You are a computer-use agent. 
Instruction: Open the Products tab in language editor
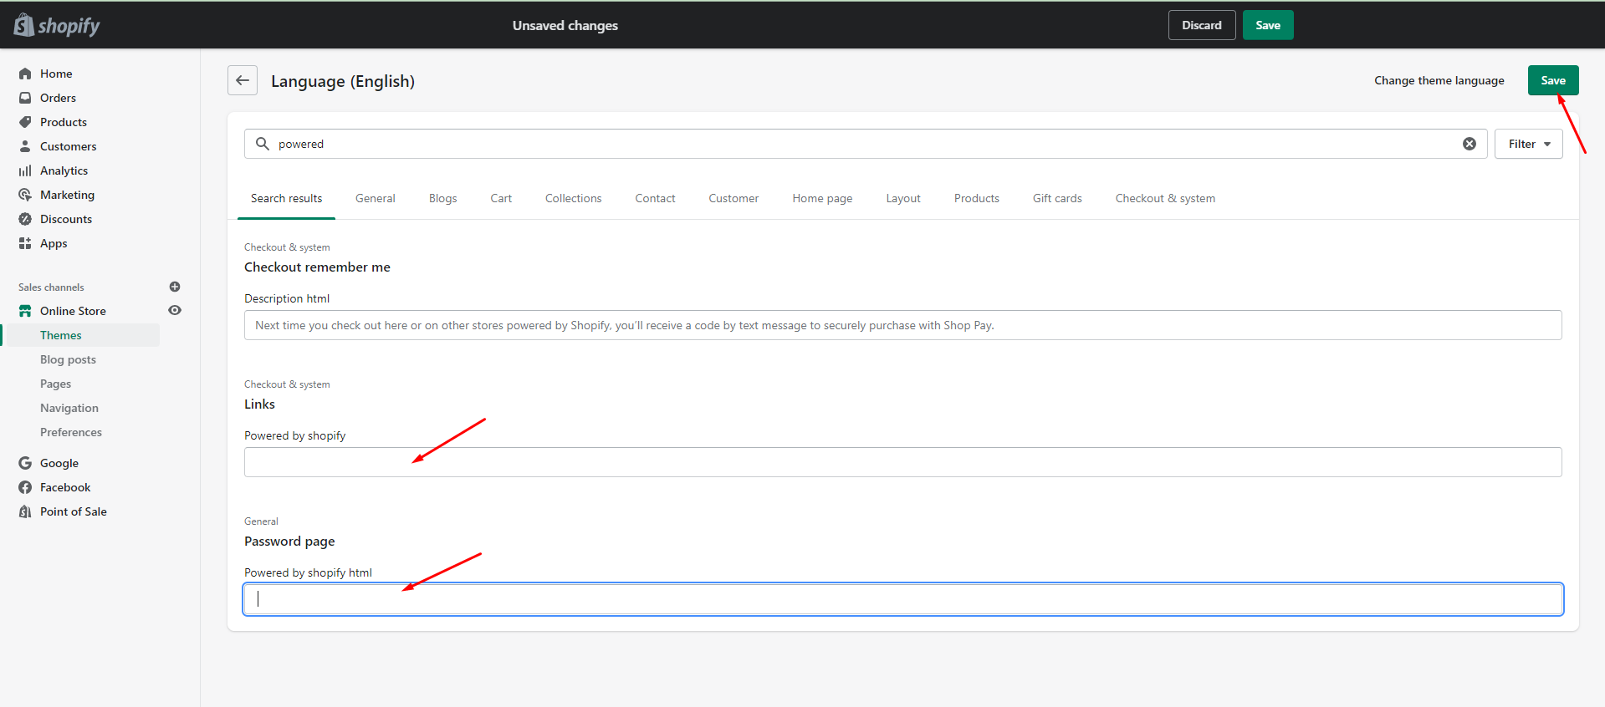977,198
